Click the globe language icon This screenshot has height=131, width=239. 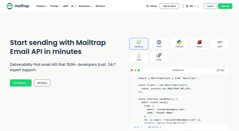[187, 6]
